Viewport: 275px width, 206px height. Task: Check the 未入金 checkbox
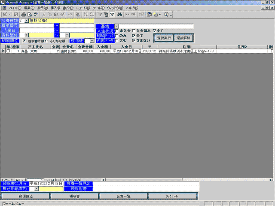coord(117,31)
